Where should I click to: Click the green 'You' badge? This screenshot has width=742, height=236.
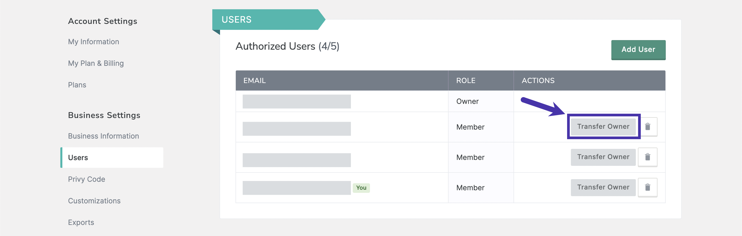point(361,188)
